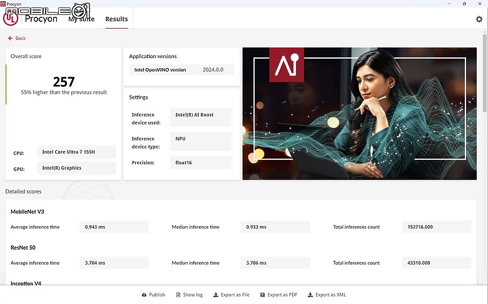
Task: Click the ResNet 50 heading
Action: (23, 247)
